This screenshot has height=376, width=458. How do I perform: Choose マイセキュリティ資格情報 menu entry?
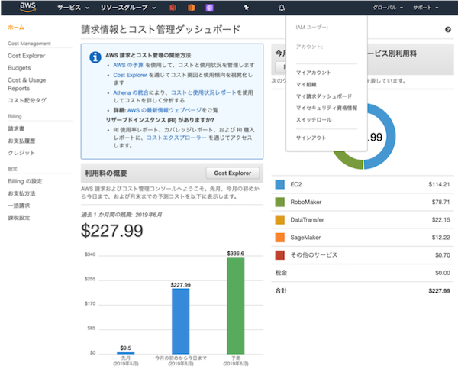tap(327, 108)
